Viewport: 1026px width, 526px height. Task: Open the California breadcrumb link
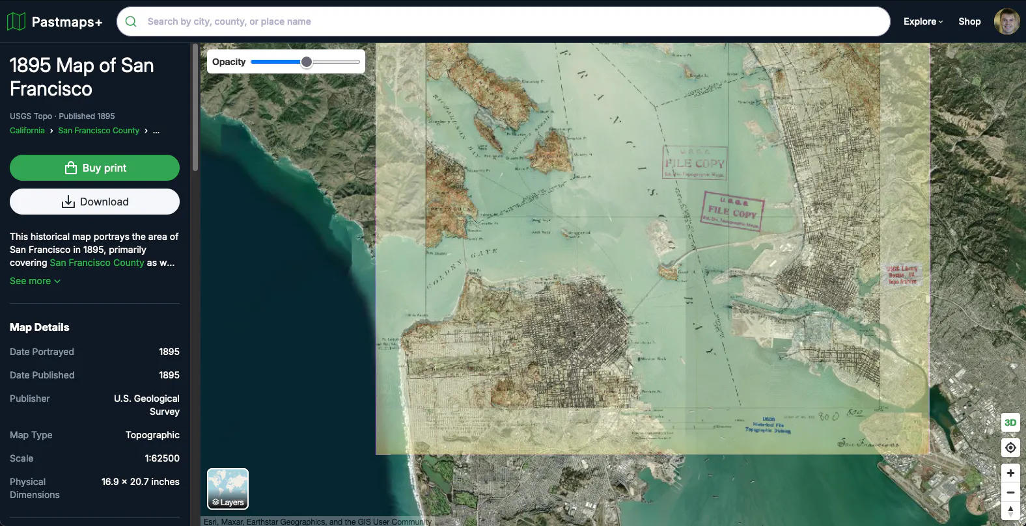coord(27,131)
